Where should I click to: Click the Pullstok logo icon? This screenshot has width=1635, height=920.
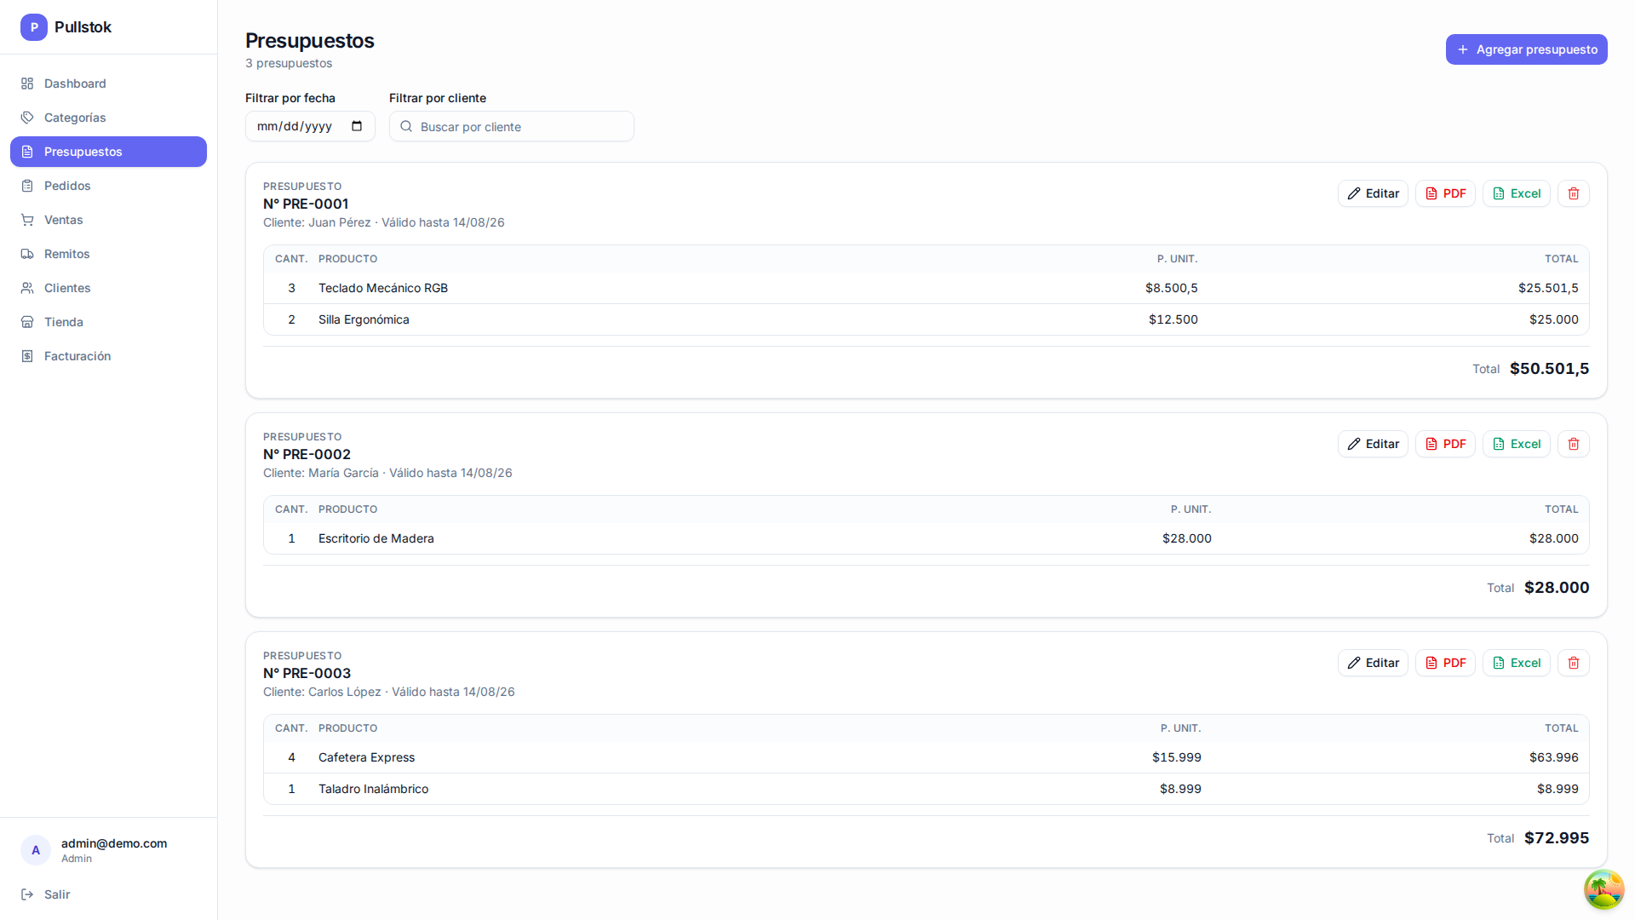[34, 27]
